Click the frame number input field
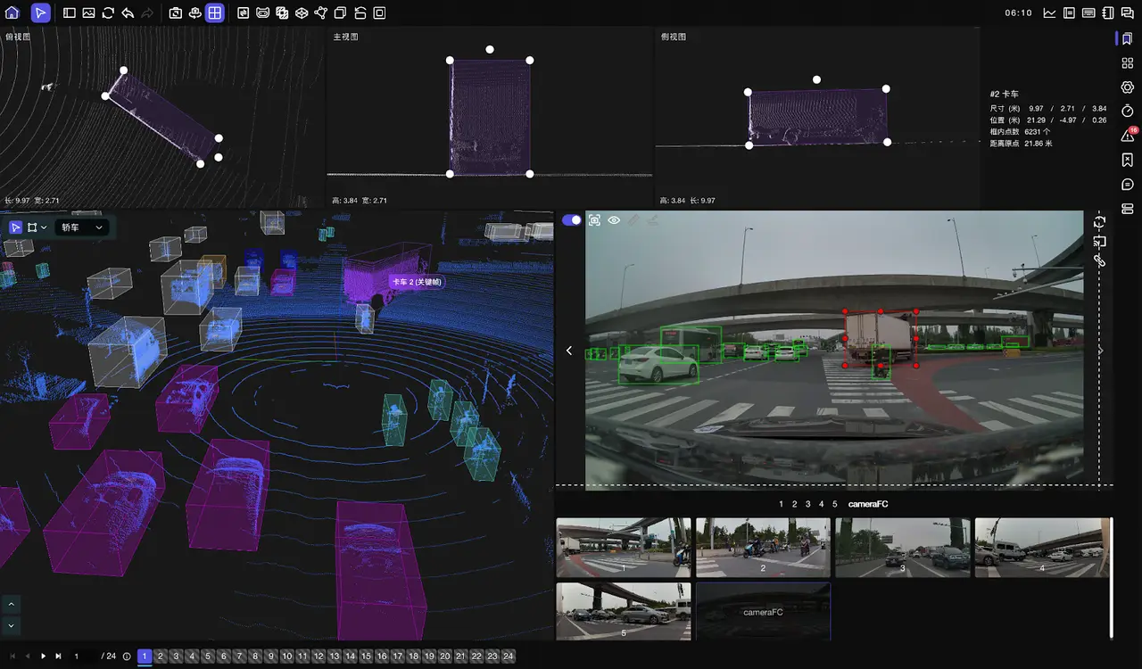Image resolution: width=1142 pixels, height=669 pixels. click(x=84, y=657)
